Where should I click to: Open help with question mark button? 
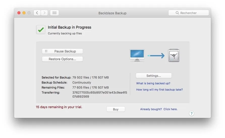pos(191,114)
